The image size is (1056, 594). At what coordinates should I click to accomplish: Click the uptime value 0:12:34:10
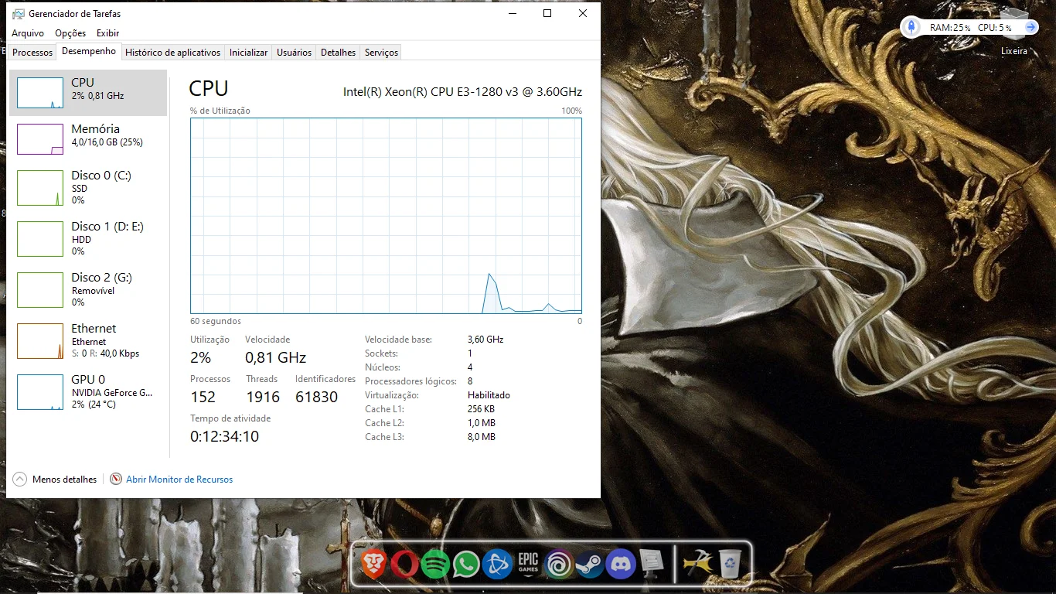coord(224,436)
